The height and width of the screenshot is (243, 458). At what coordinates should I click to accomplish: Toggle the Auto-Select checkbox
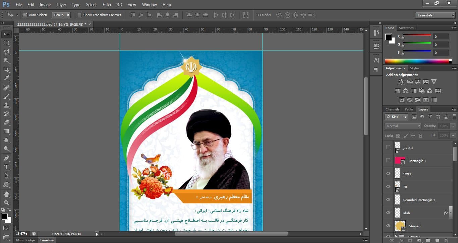pos(25,15)
